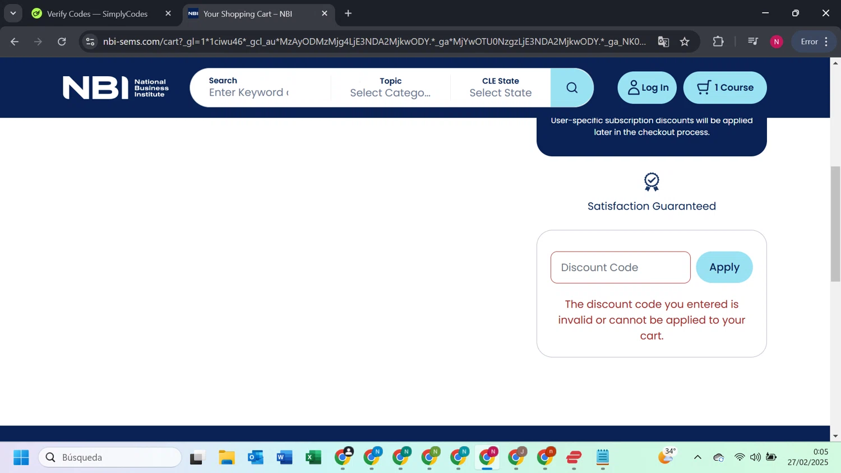841x473 pixels.
Task: Click the magnifying glass search button
Action: 572,87
